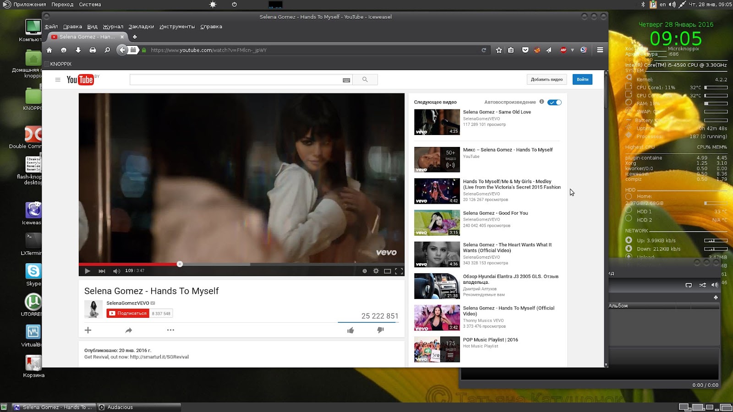Open the Приложения system menu
The width and height of the screenshot is (733, 412).
click(29, 5)
